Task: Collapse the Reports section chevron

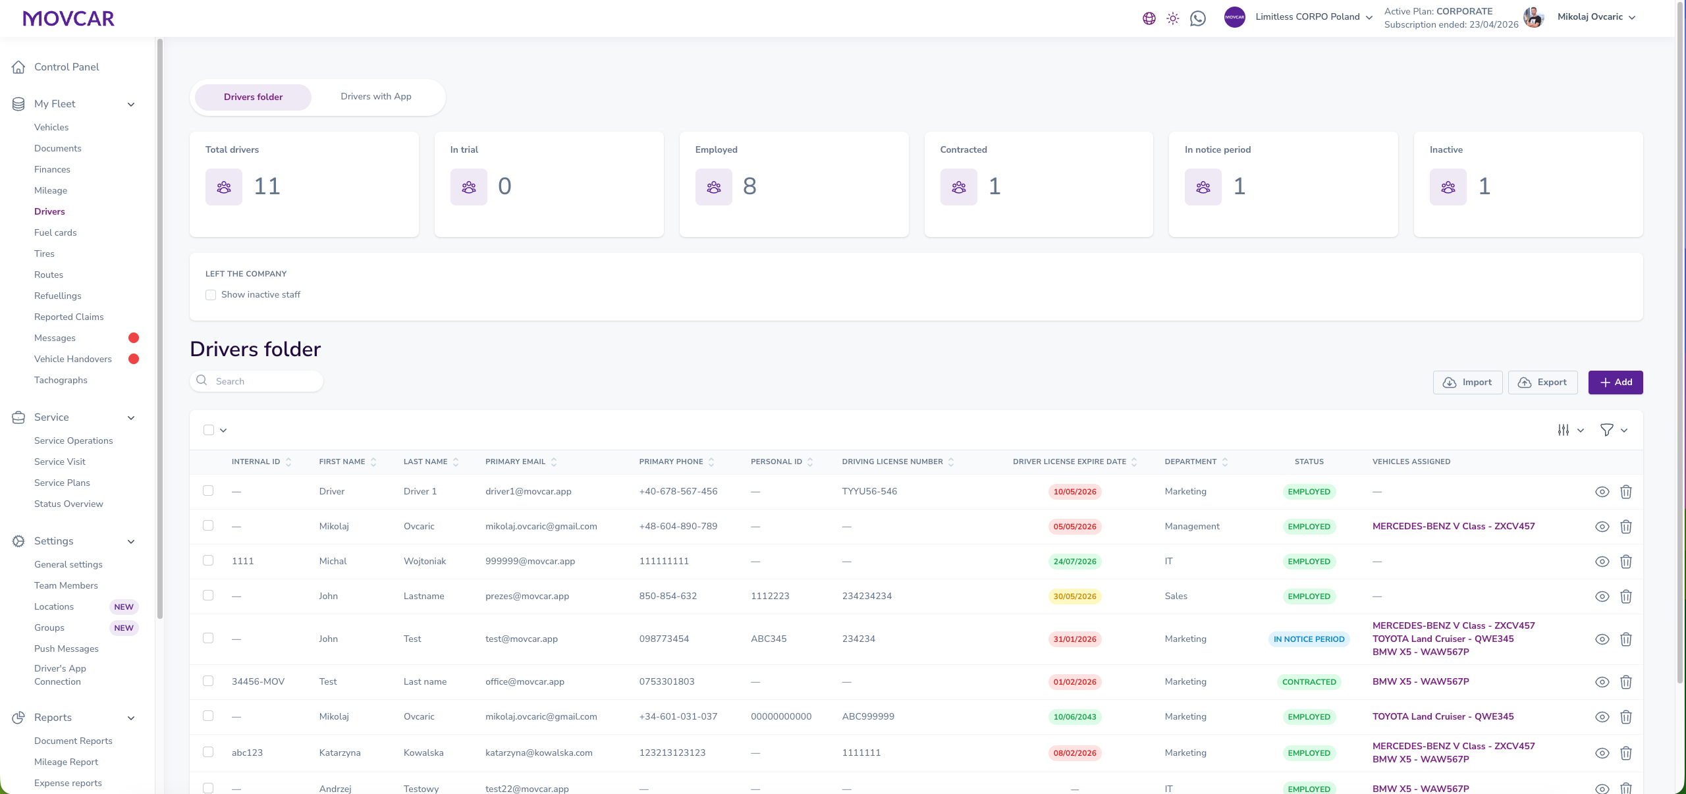Action: tap(131, 718)
